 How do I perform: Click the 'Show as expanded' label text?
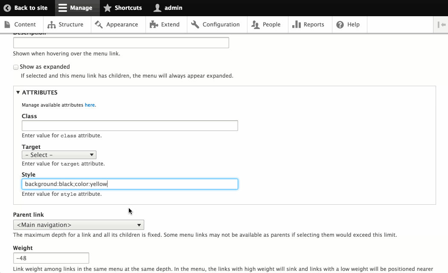pos(45,67)
